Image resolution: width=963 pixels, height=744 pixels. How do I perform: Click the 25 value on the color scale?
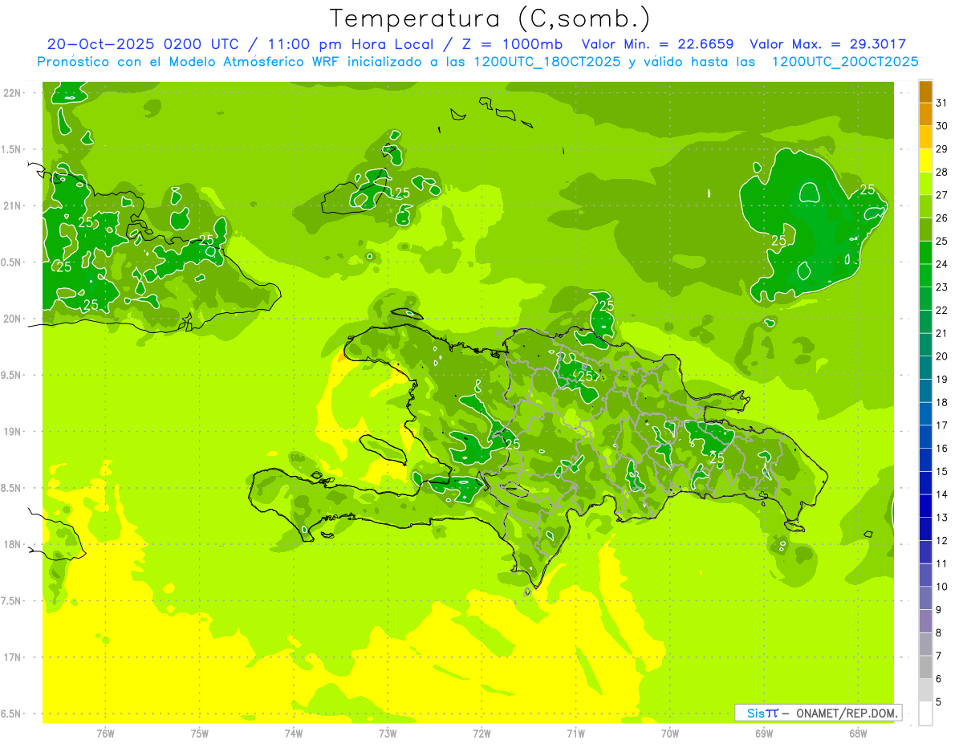coord(941,241)
